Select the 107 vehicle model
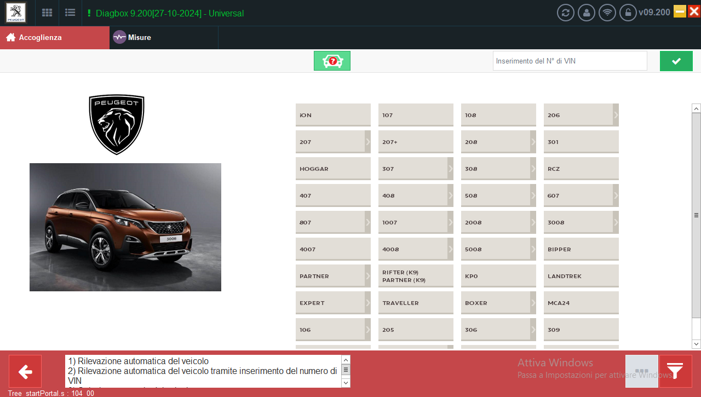Screen dimensions: 701x397 [x=416, y=115]
